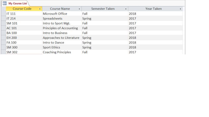Screen dimensions: 209x117
Task: Click the table icon on My Course List tab
Action: point(5,3)
